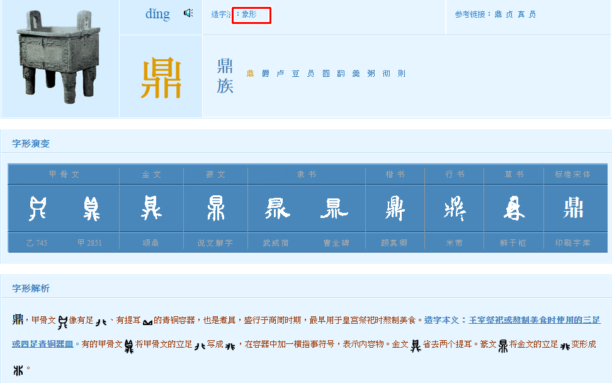Click the large orange 鼎 character
This screenshot has height=383, width=612.
(x=161, y=78)
